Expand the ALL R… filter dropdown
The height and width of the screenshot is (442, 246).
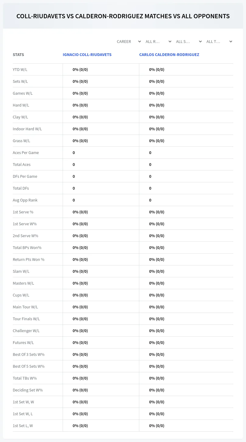[x=158, y=41]
